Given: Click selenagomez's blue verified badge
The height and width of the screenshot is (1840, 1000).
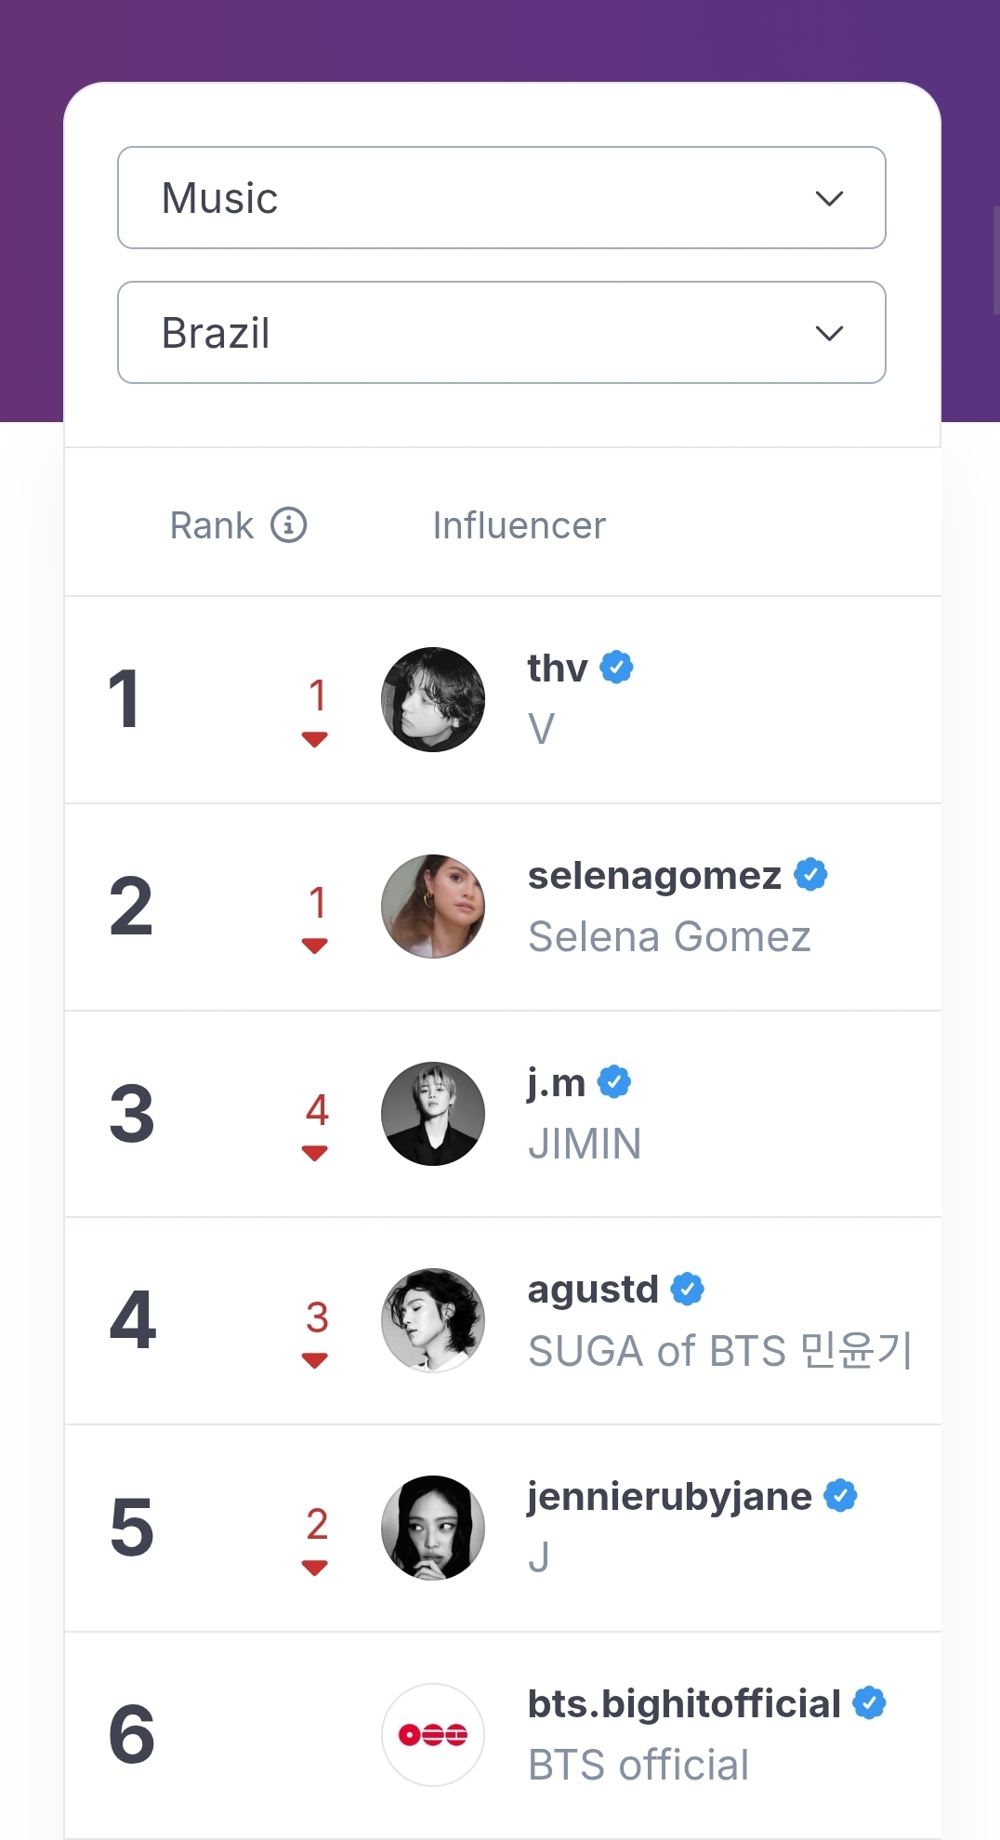Looking at the screenshot, I should 810,875.
